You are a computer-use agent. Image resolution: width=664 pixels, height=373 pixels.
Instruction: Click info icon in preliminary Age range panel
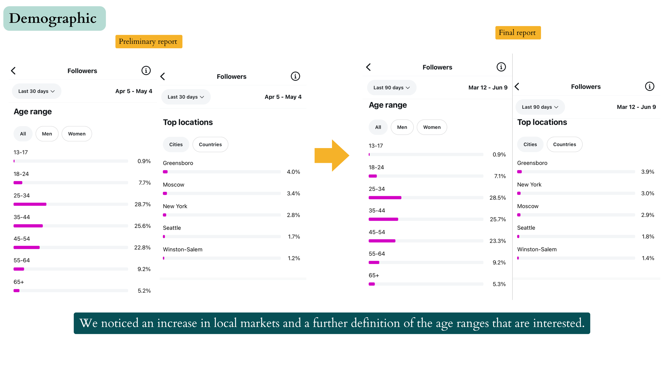point(146,71)
